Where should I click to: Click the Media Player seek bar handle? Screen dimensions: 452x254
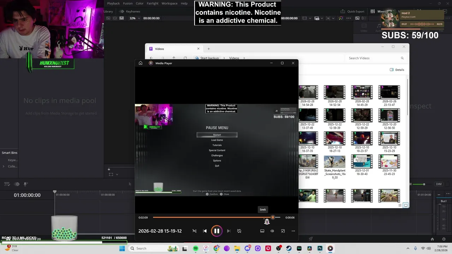click(273, 217)
